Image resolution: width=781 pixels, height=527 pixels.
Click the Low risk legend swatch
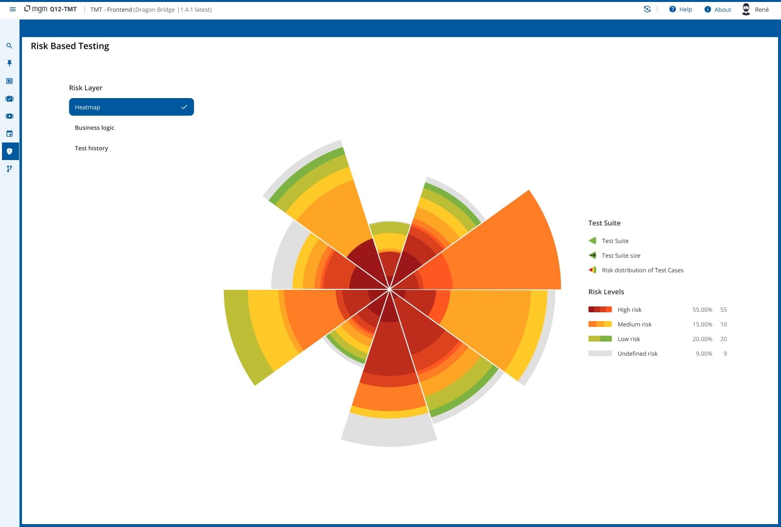[600, 339]
